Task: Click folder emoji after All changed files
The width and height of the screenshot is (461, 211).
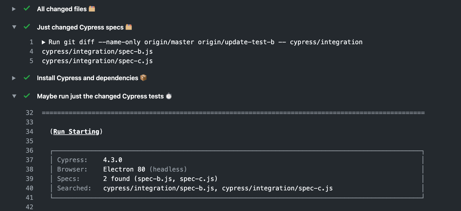Action: pos(92,9)
